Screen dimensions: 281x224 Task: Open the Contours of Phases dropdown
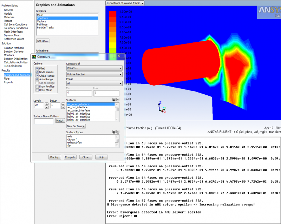[x=94, y=68]
